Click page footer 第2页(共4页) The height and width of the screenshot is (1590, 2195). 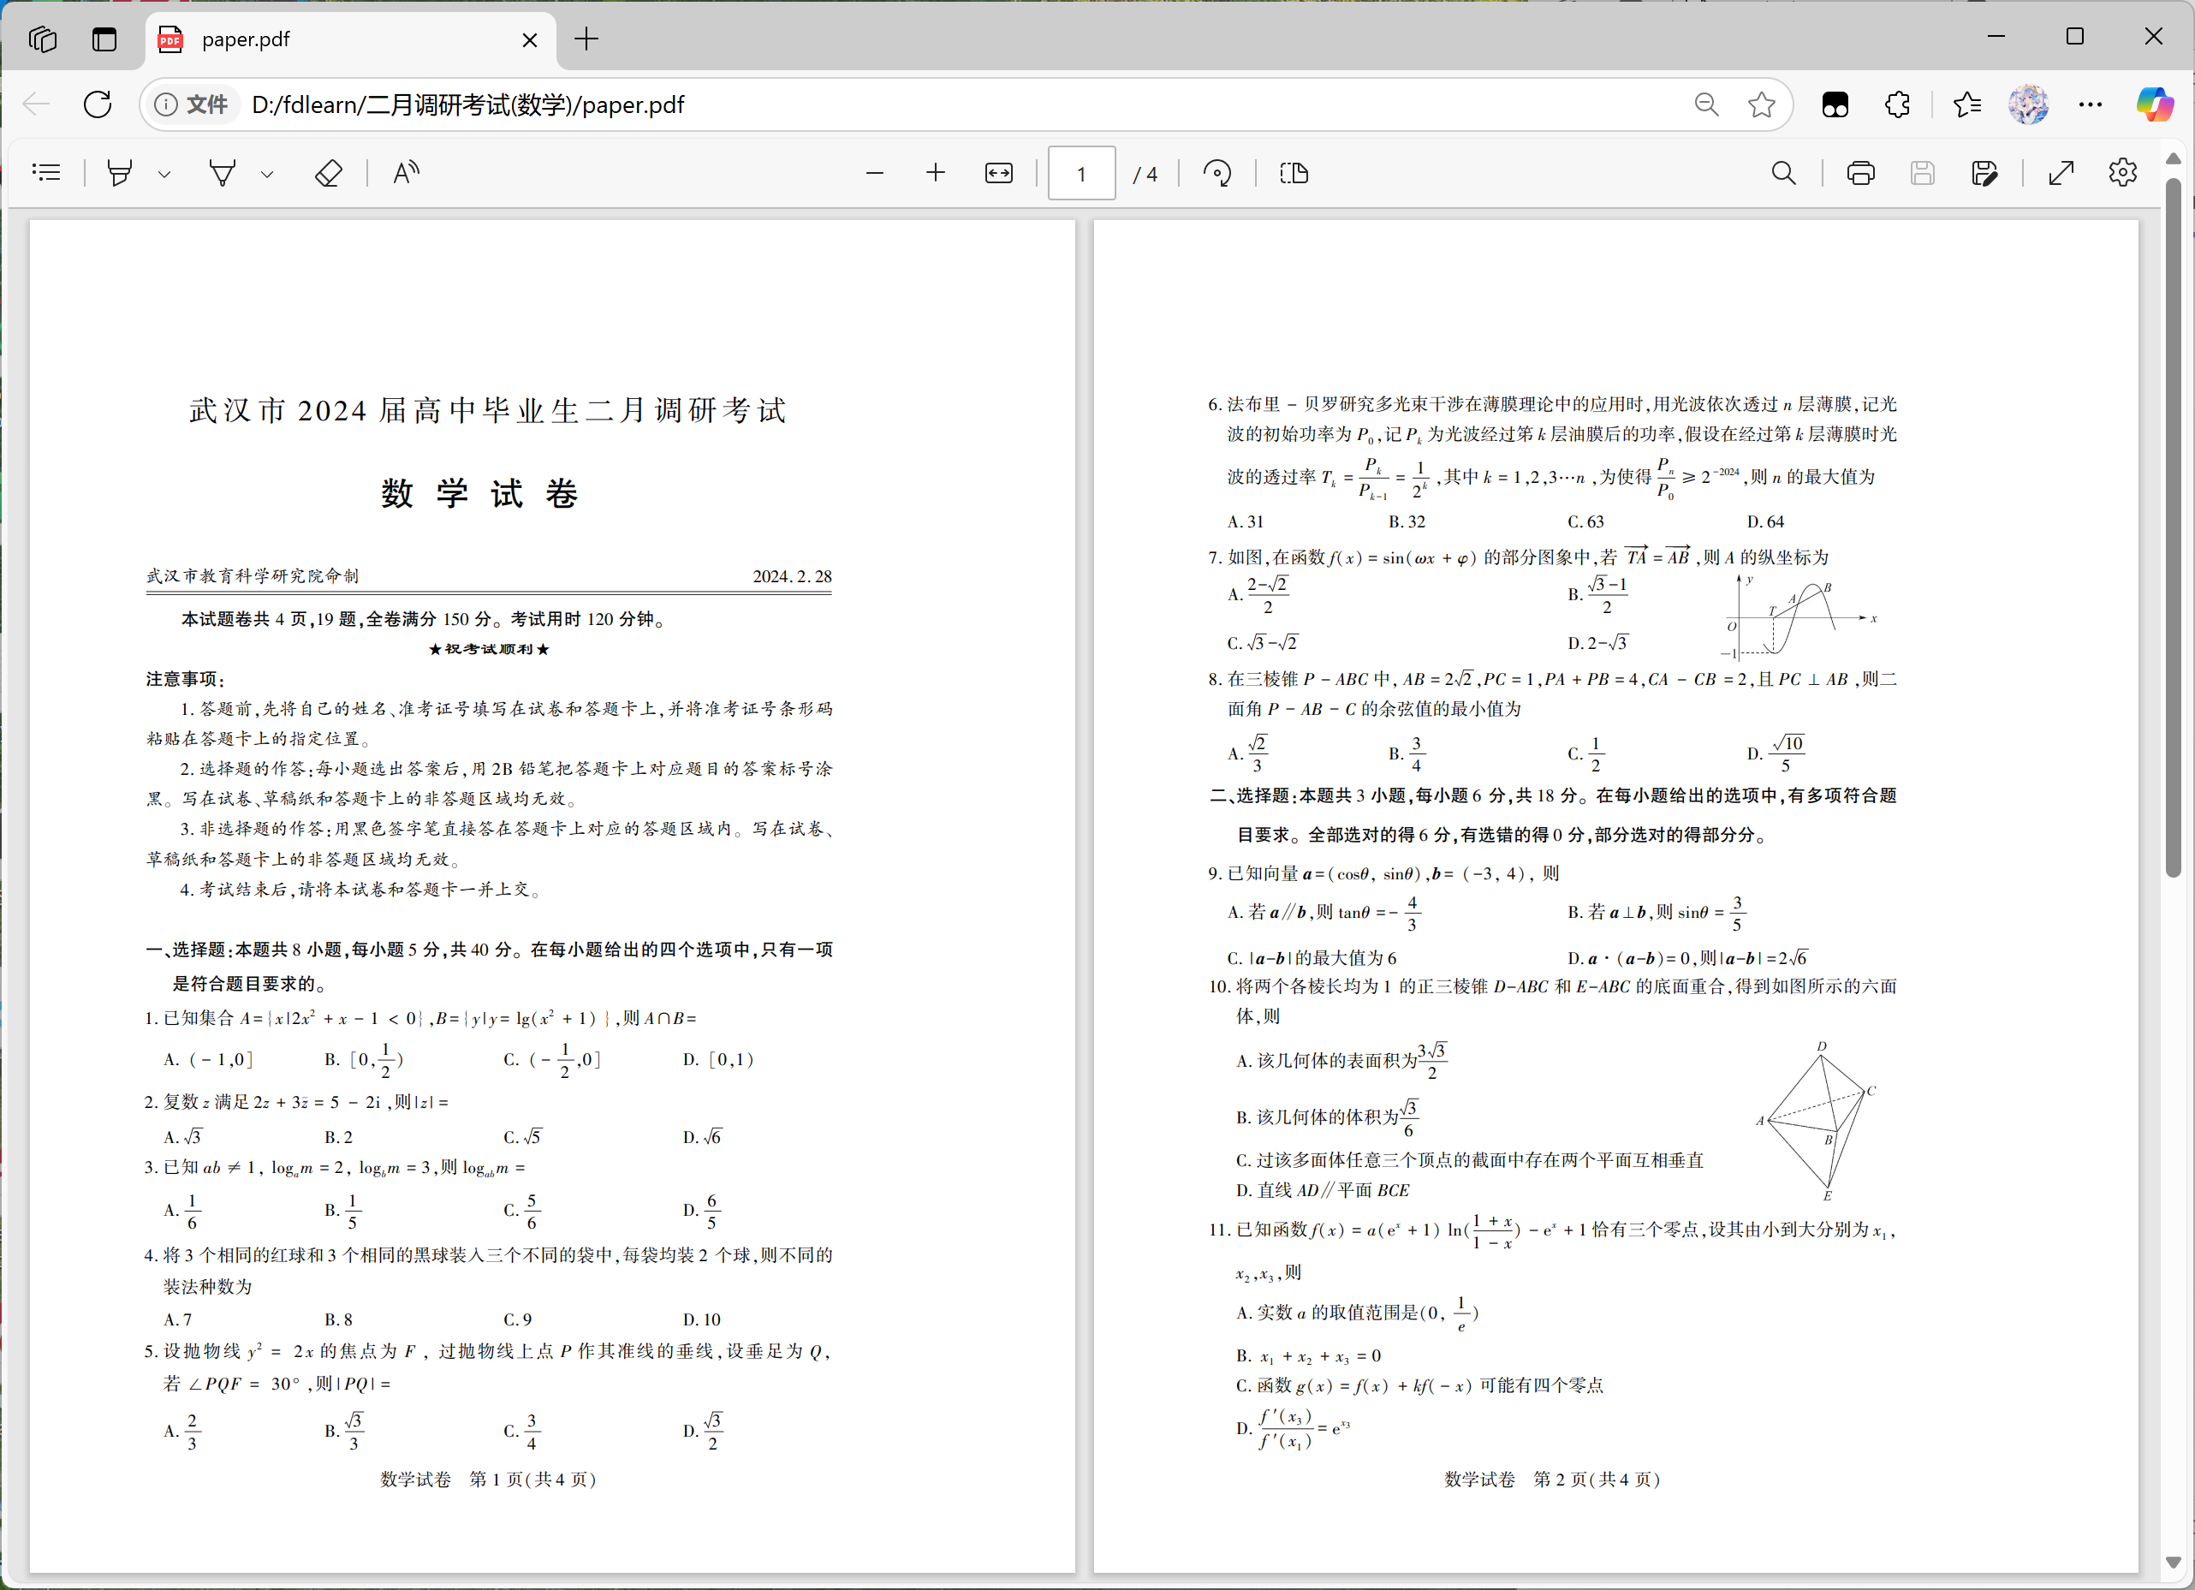[x=1597, y=1479]
